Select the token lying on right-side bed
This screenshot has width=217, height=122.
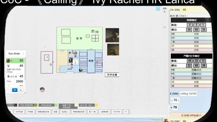click(x=97, y=64)
